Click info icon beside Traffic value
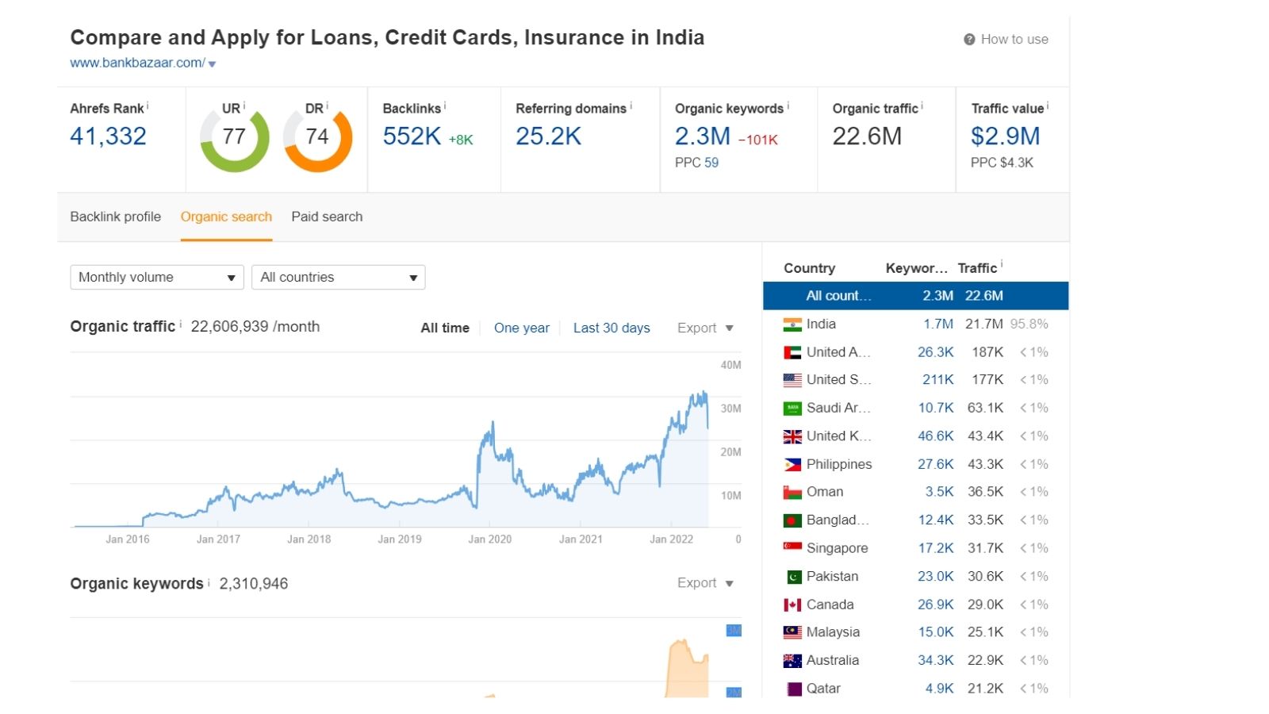This screenshot has height=714, width=1269. [1048, 106]
